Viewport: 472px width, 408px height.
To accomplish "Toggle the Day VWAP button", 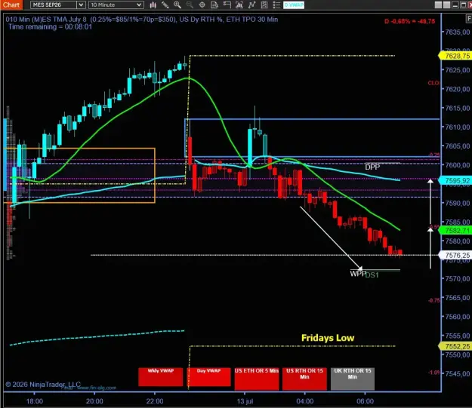I will [x=208, y=377].
